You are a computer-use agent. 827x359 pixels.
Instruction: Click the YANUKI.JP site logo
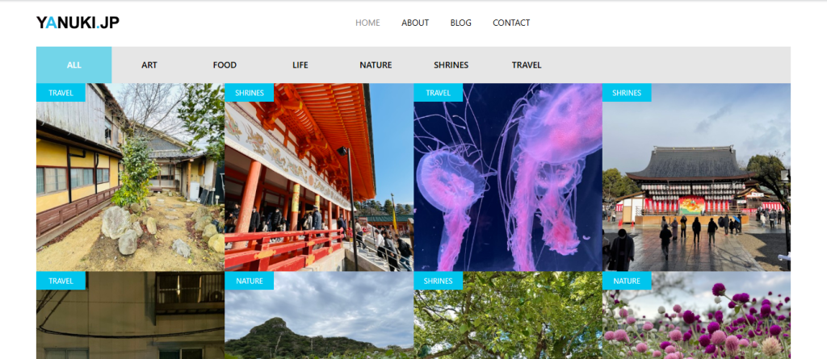point(78,23)
